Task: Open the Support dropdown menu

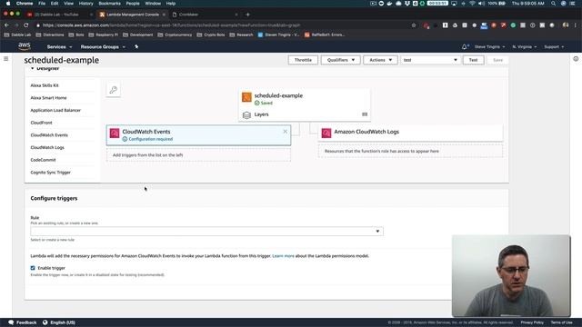Action: 554,46
